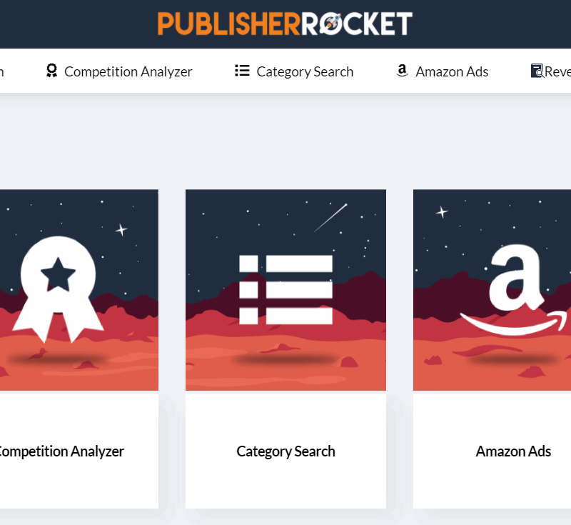Click the ribbon award icon in navigation bar
The width and height of the screenshot is (571, 525).
51,71
